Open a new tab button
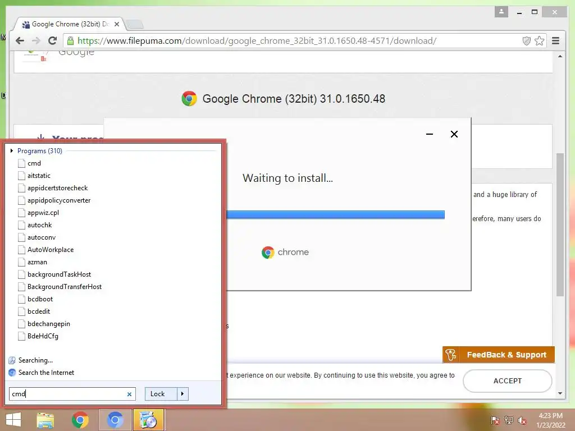This screenshot has height=431, width=575. (135, 25)
